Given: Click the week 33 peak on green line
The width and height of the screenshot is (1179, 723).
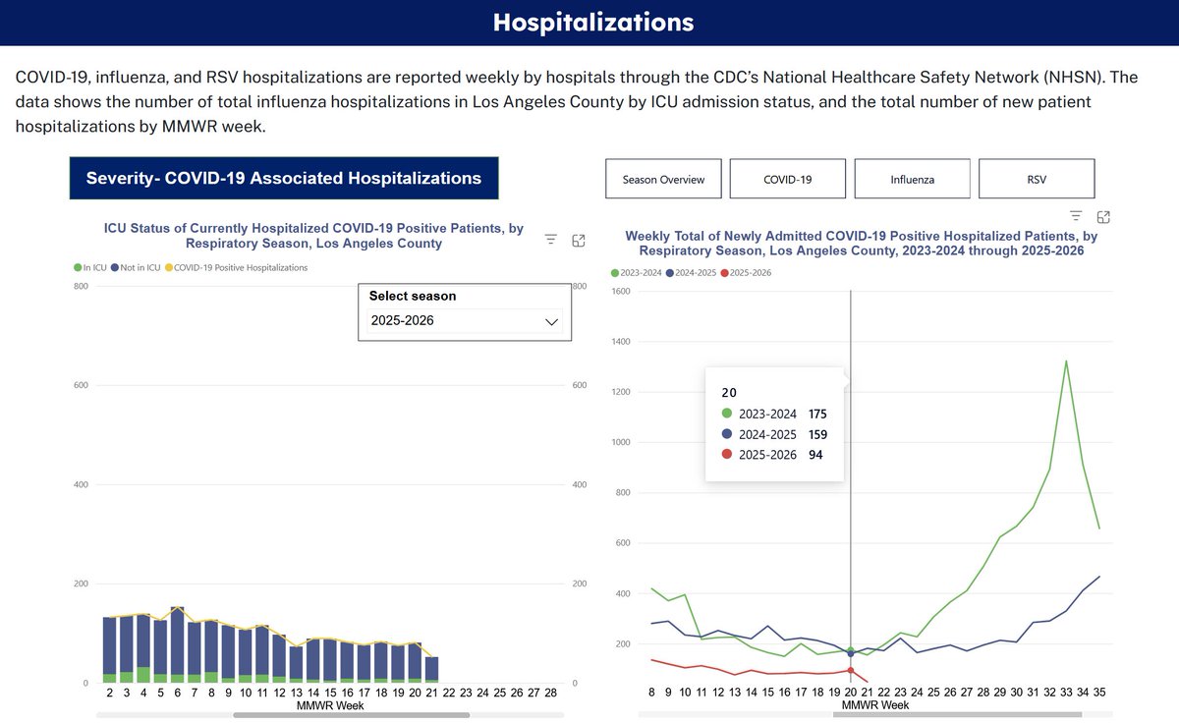Looking at the screenshot, I should (x=1066, y=361).
